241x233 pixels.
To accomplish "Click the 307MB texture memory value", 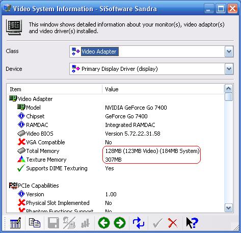I will point(113,160).
